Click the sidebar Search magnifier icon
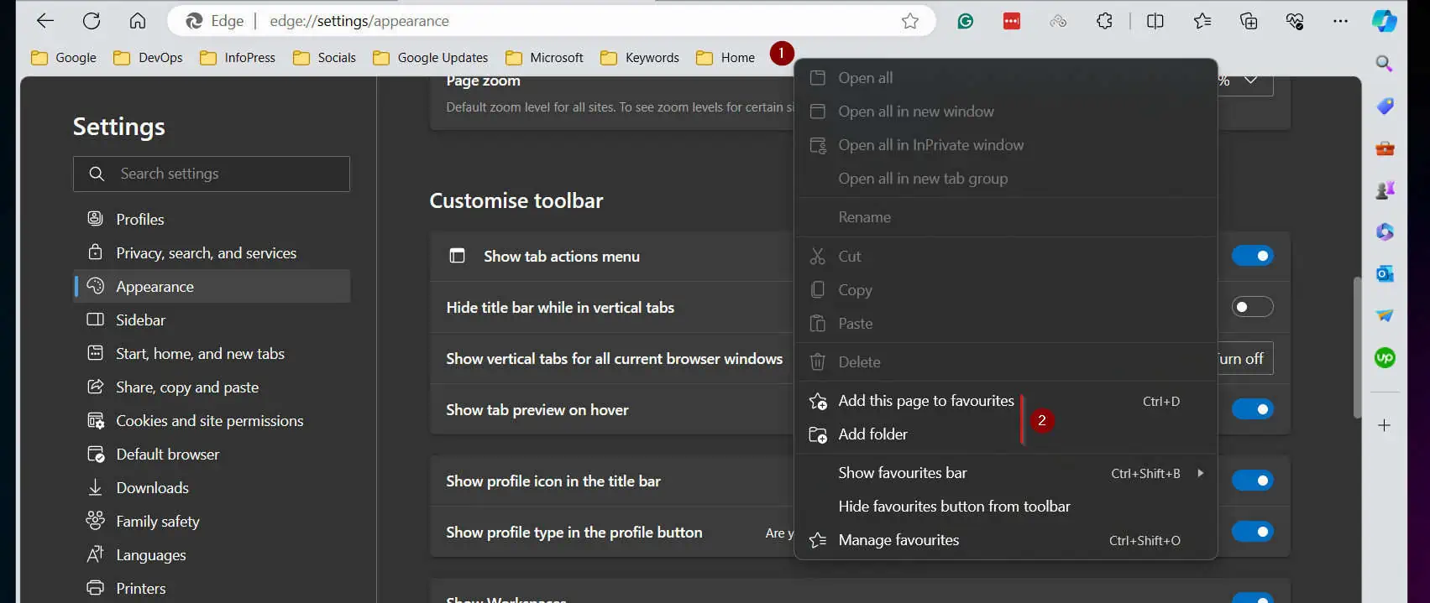The width and height of the screenshot is (1430, 603). pyautogui.click(x=1385, y=64)
